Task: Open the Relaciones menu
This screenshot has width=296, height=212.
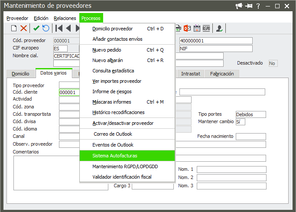Action: point(65,18)
